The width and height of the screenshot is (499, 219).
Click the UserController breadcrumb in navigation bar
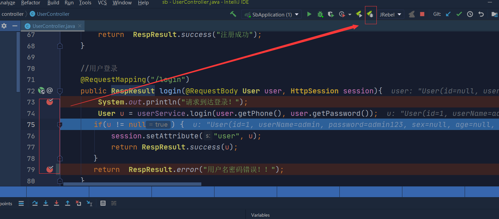(49, 14)
